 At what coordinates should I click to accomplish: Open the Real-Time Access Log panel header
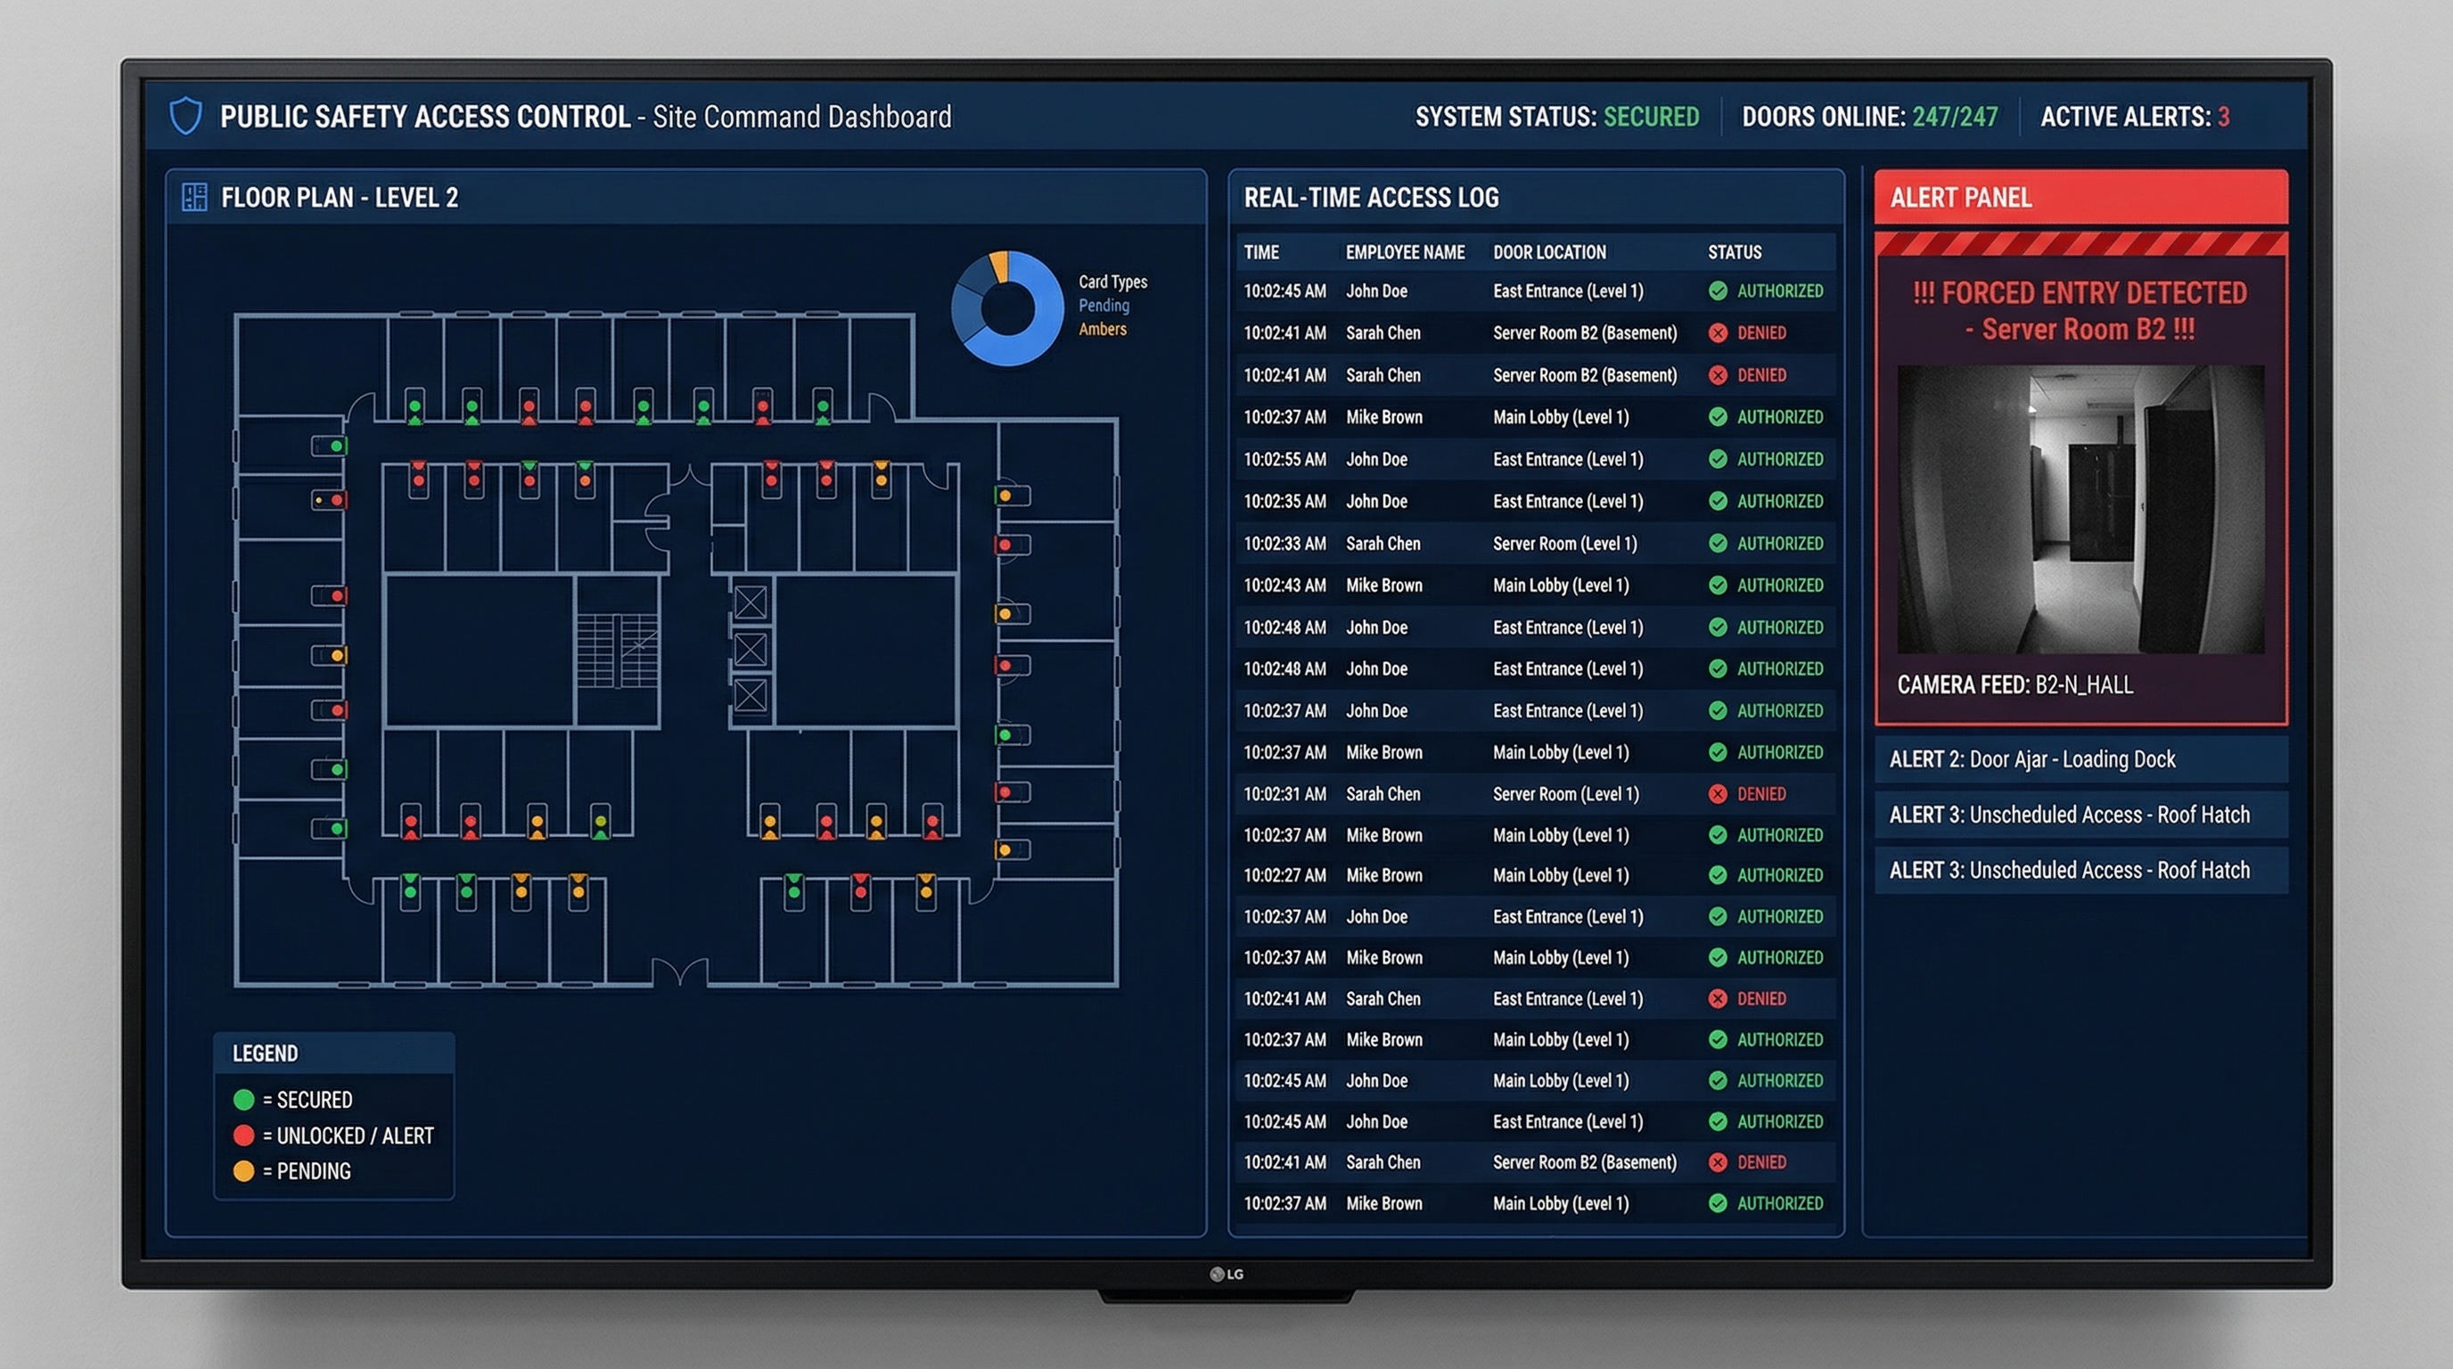click(1371, 197)
